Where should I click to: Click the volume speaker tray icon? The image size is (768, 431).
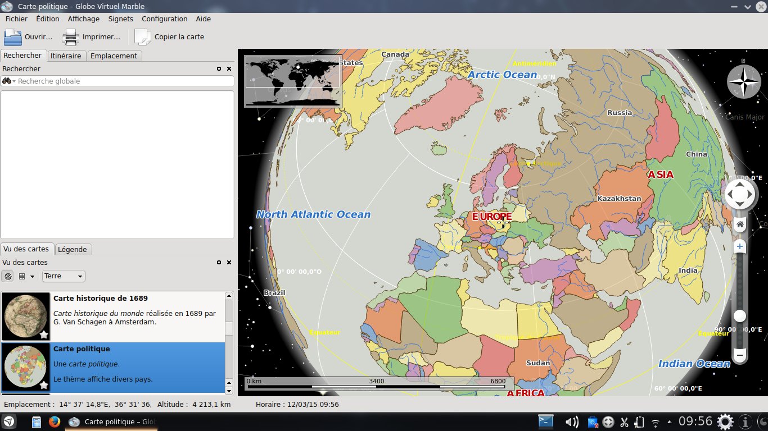pos(572,422)
